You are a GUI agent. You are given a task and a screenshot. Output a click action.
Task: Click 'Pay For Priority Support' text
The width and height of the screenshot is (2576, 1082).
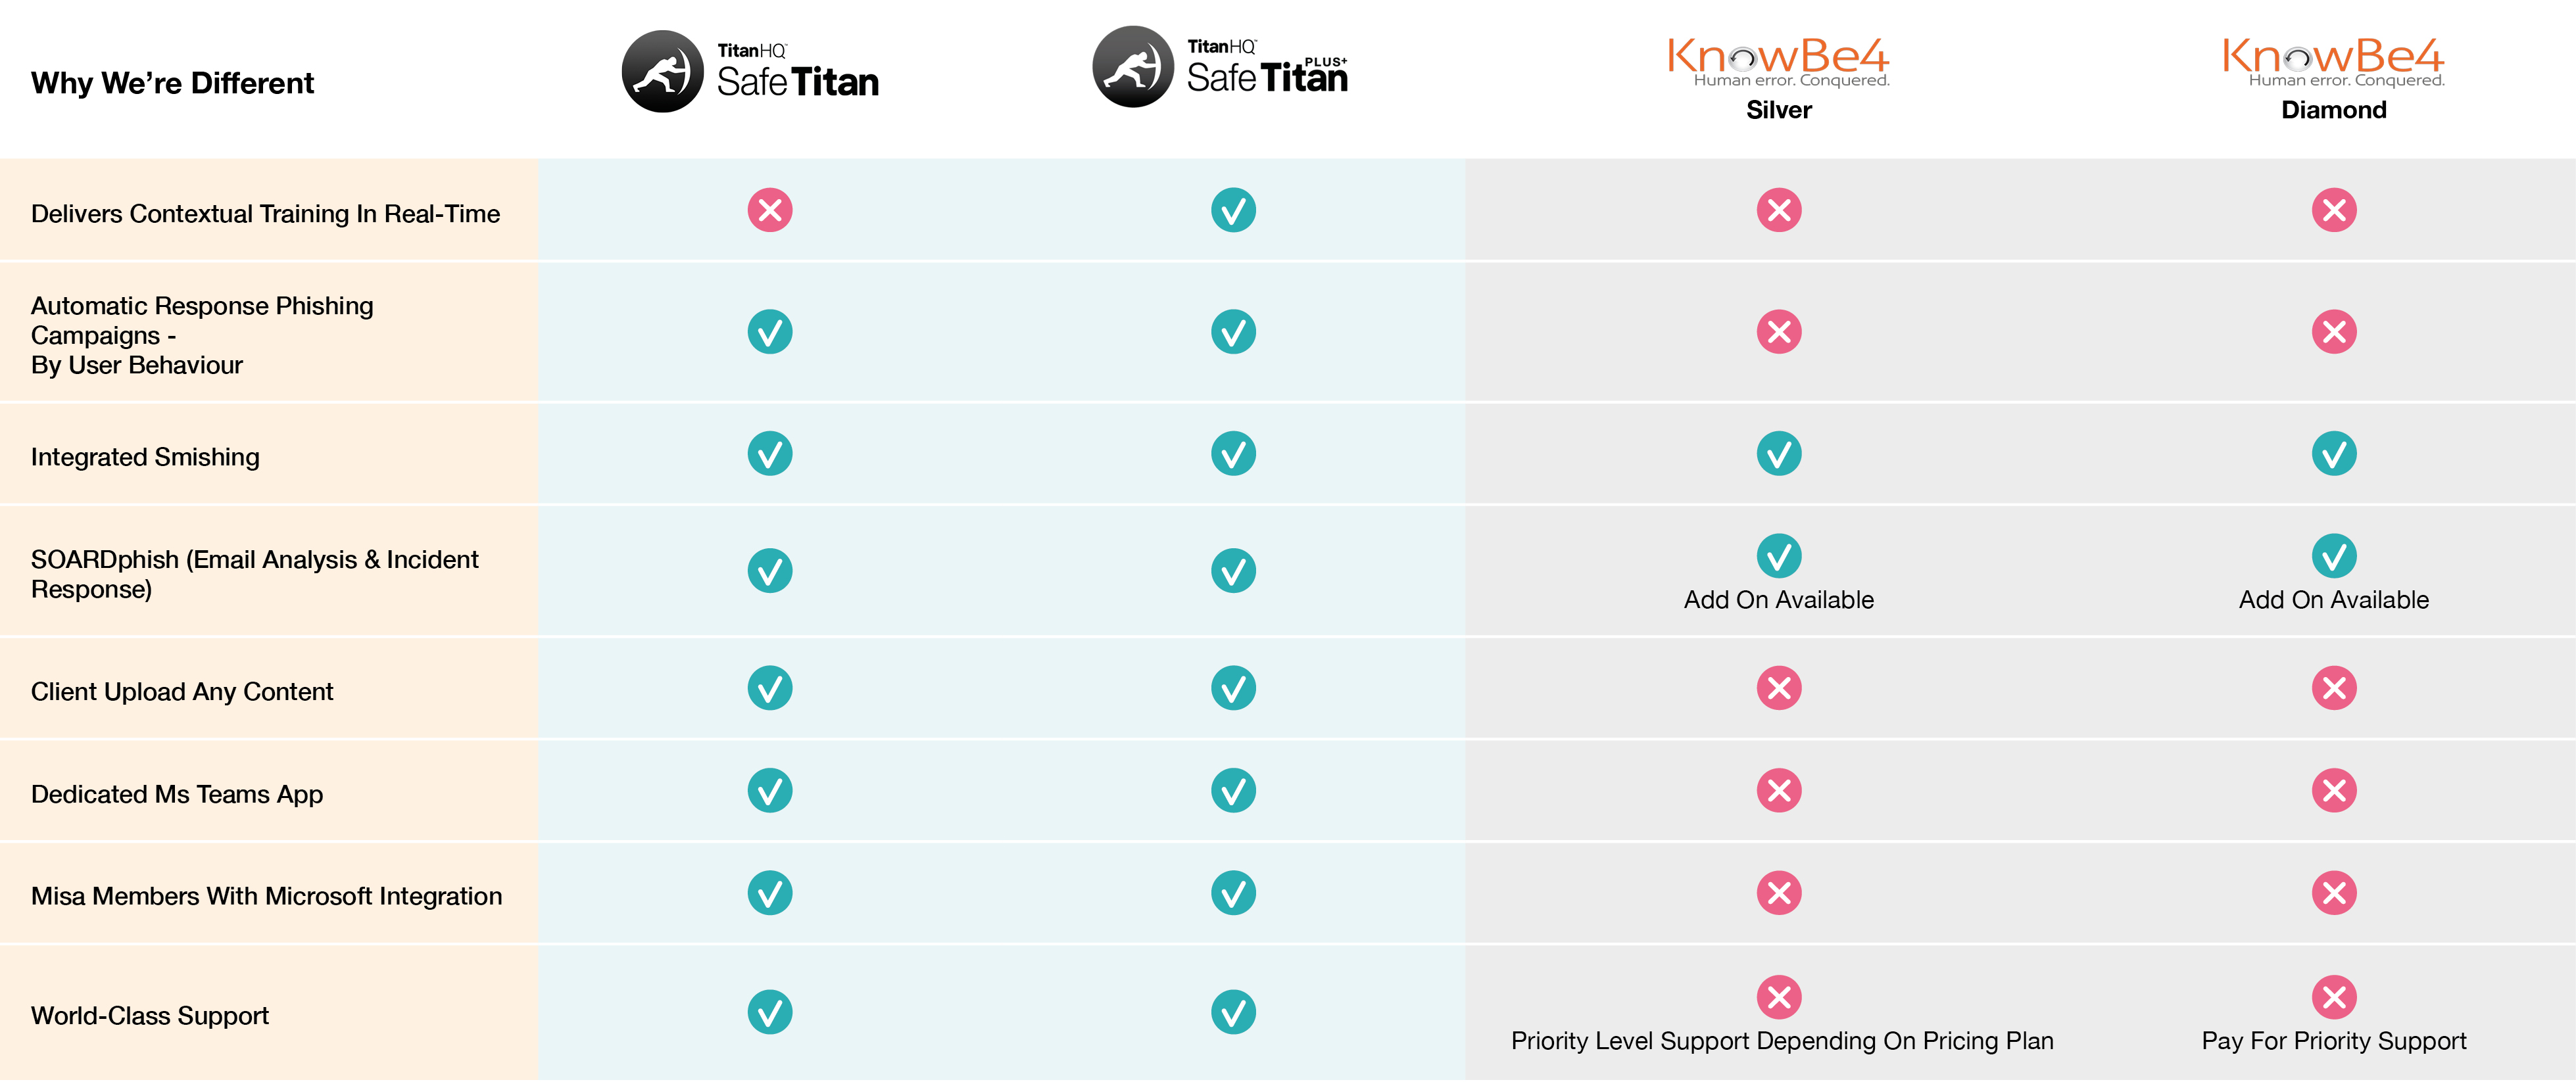point(2334,1041)
